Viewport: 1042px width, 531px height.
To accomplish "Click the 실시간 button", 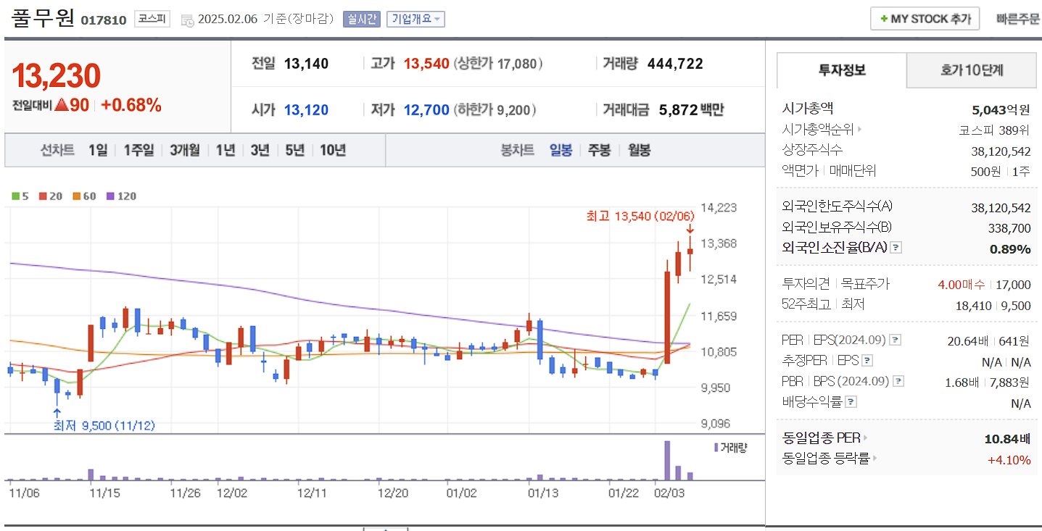I will 360,19.
